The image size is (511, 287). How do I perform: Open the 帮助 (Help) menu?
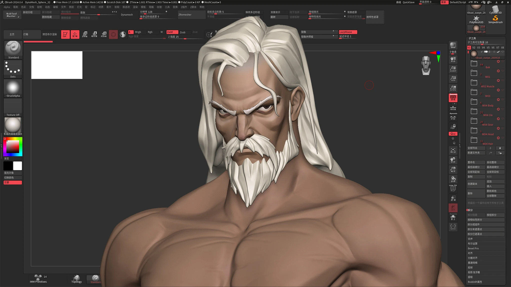click(x=202, y=7)
